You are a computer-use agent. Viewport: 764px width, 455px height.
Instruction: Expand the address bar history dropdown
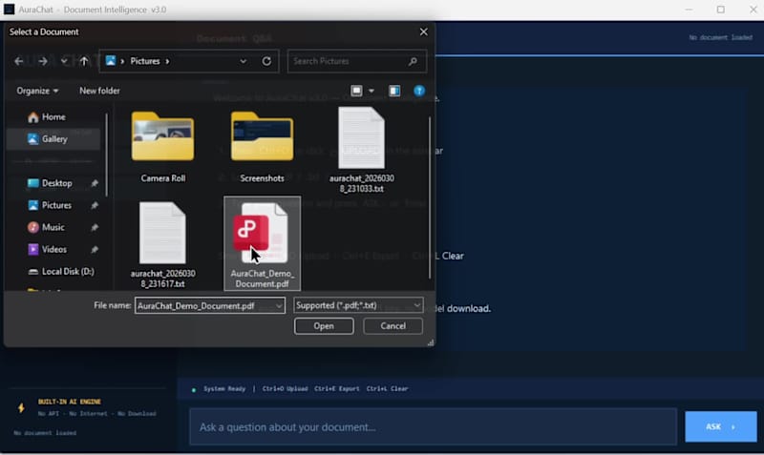[244, 61]
